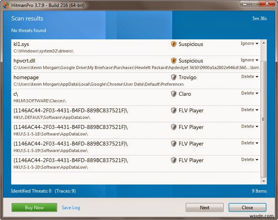This screenshot has height=220, width=278.
Task: Open Delete dropdown for S-1-5-18 FLV Player
Action: point(250,126)
